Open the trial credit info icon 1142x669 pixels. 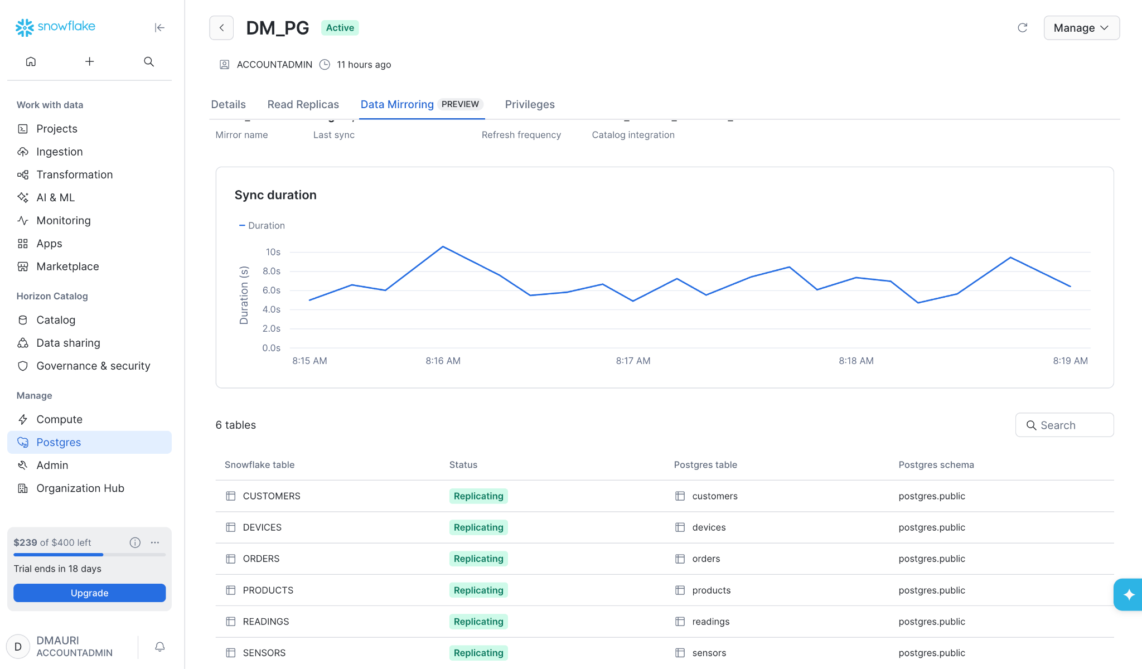pos(135,542)
